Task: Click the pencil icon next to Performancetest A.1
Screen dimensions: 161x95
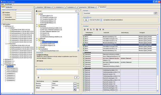Action: [6, 68]
